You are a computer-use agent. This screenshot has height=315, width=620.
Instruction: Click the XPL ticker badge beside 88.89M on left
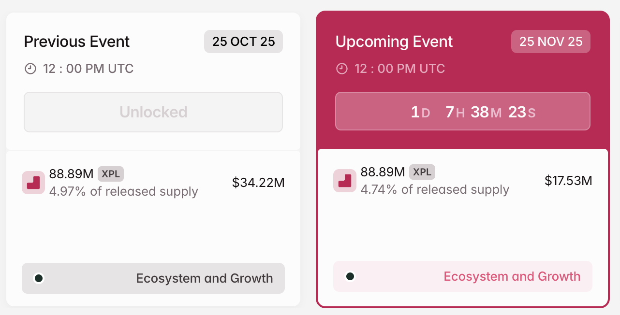[111, 174]
